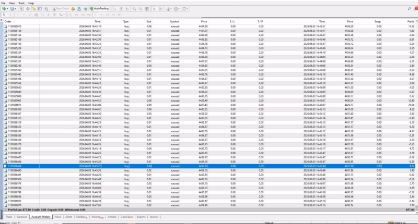
Task: Switch timeframe to W1
Action: click(113, 15)
